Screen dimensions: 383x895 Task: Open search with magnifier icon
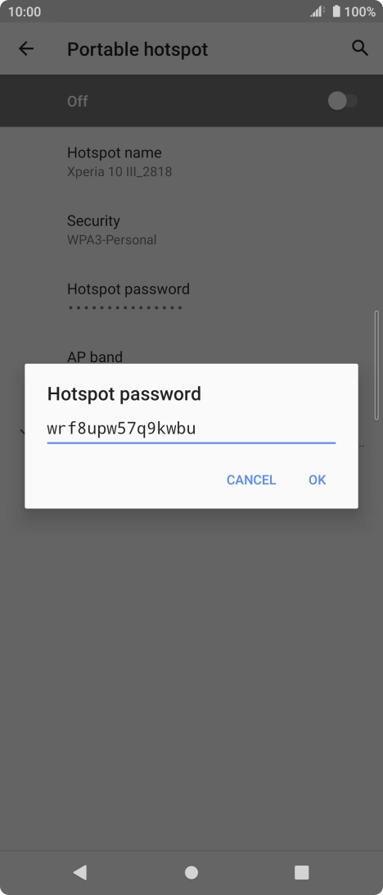coord(359,48)
